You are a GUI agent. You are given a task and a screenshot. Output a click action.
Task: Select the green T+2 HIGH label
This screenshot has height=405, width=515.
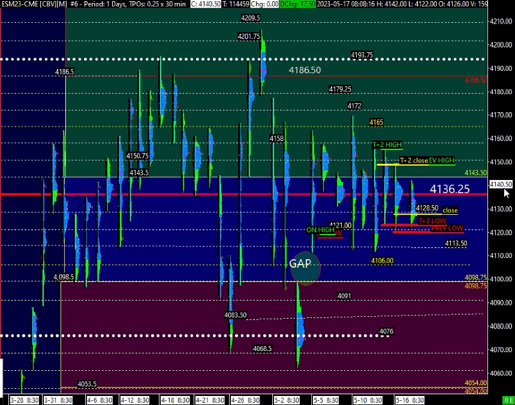pyautogui.click(x=387, y=145)
